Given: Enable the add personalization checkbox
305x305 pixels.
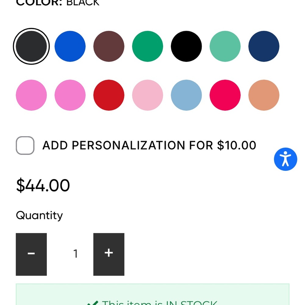Looking at the screenshot, I should pyautogui.click(x=25, y=145).
